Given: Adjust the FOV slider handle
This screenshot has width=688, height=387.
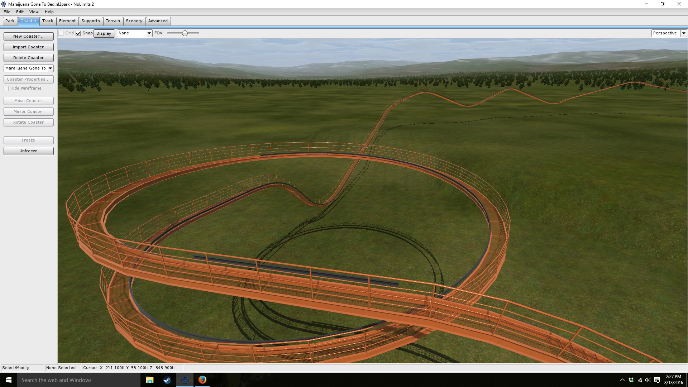Looking at the screenshot, I should click(x=185, y=33).
